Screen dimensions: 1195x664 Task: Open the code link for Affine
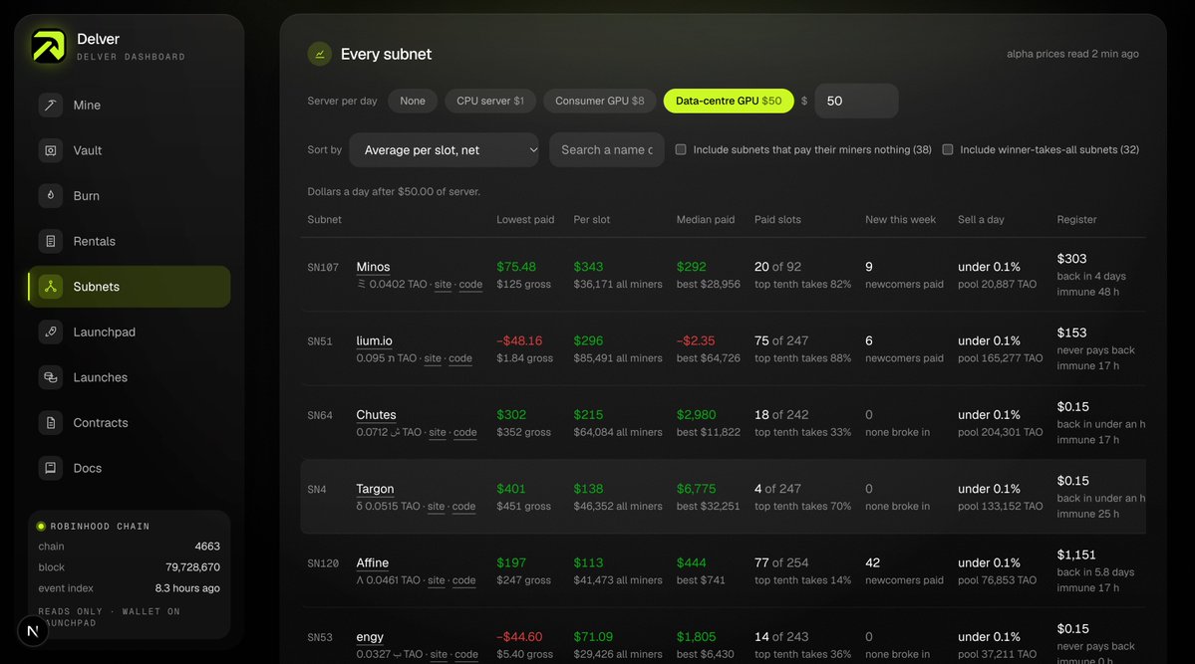coord(463,580)
